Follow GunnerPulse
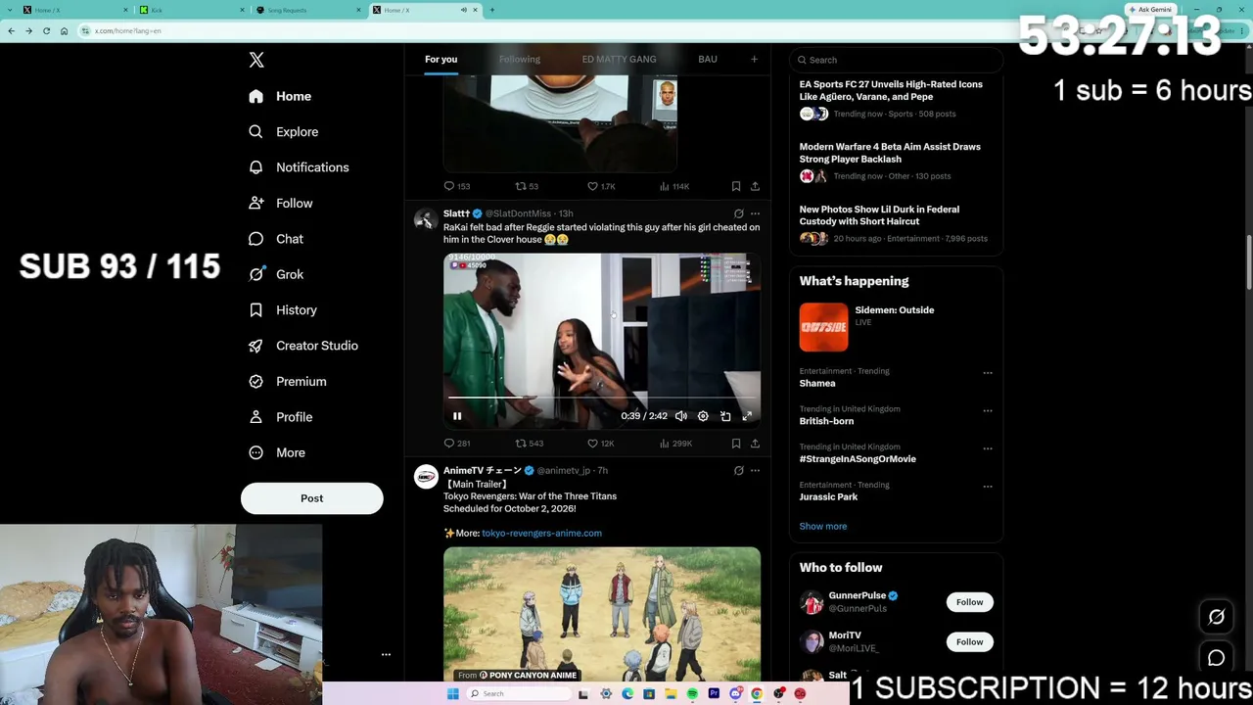The image size is (1253, 705). coord(969,602)
